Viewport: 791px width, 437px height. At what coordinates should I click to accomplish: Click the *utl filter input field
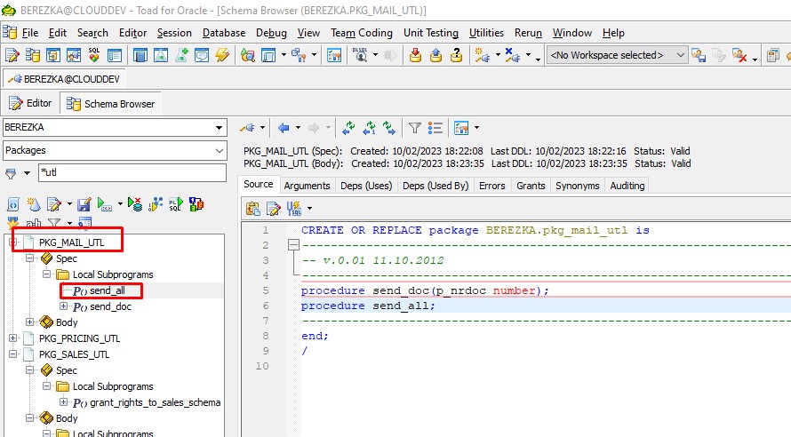pyautogui.click(x=132, y=172)
